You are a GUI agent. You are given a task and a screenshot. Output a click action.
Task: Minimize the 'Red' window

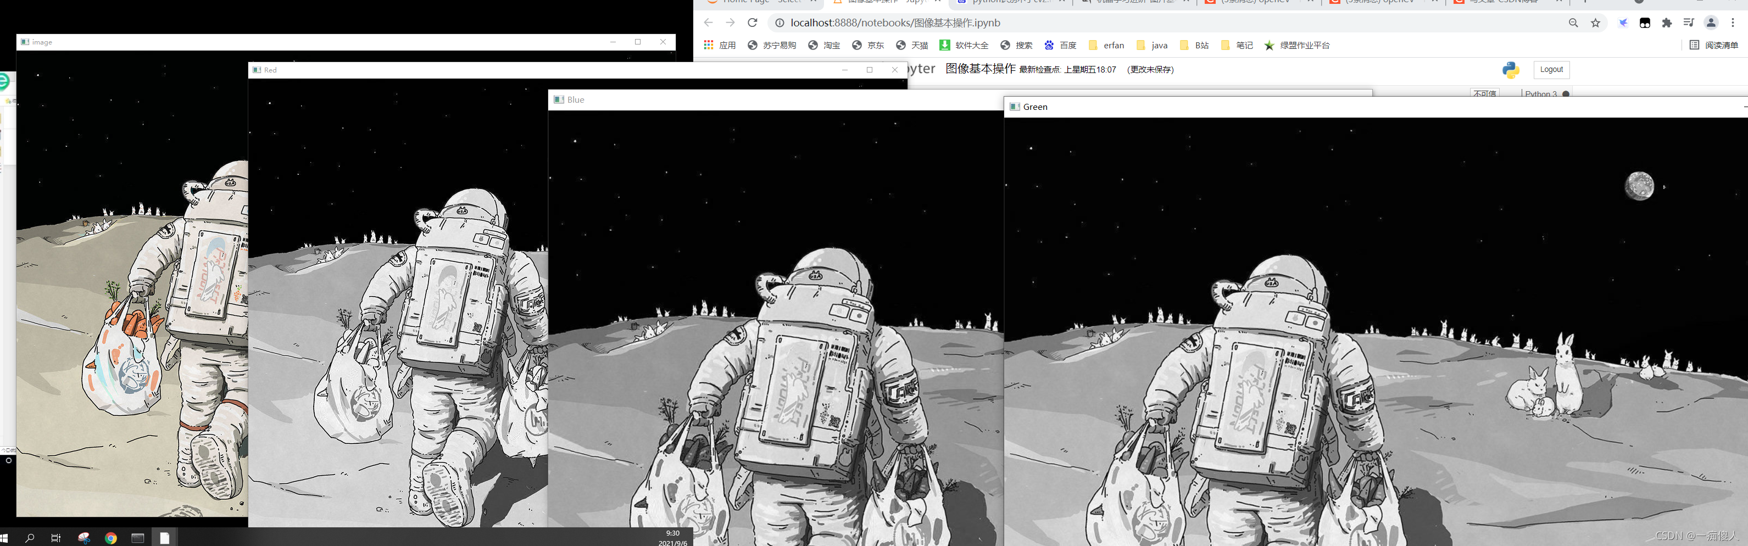pos(845,70)
